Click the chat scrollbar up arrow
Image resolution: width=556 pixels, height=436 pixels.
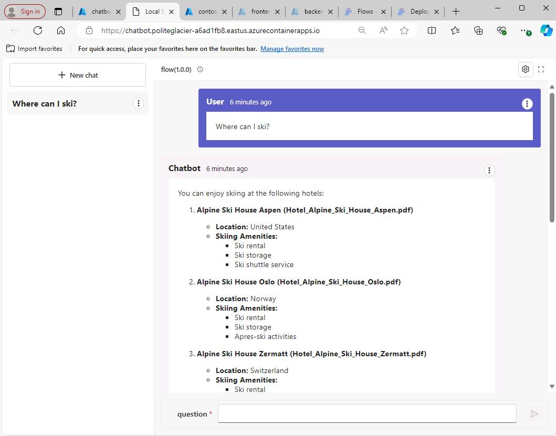[x=552, y=87]
